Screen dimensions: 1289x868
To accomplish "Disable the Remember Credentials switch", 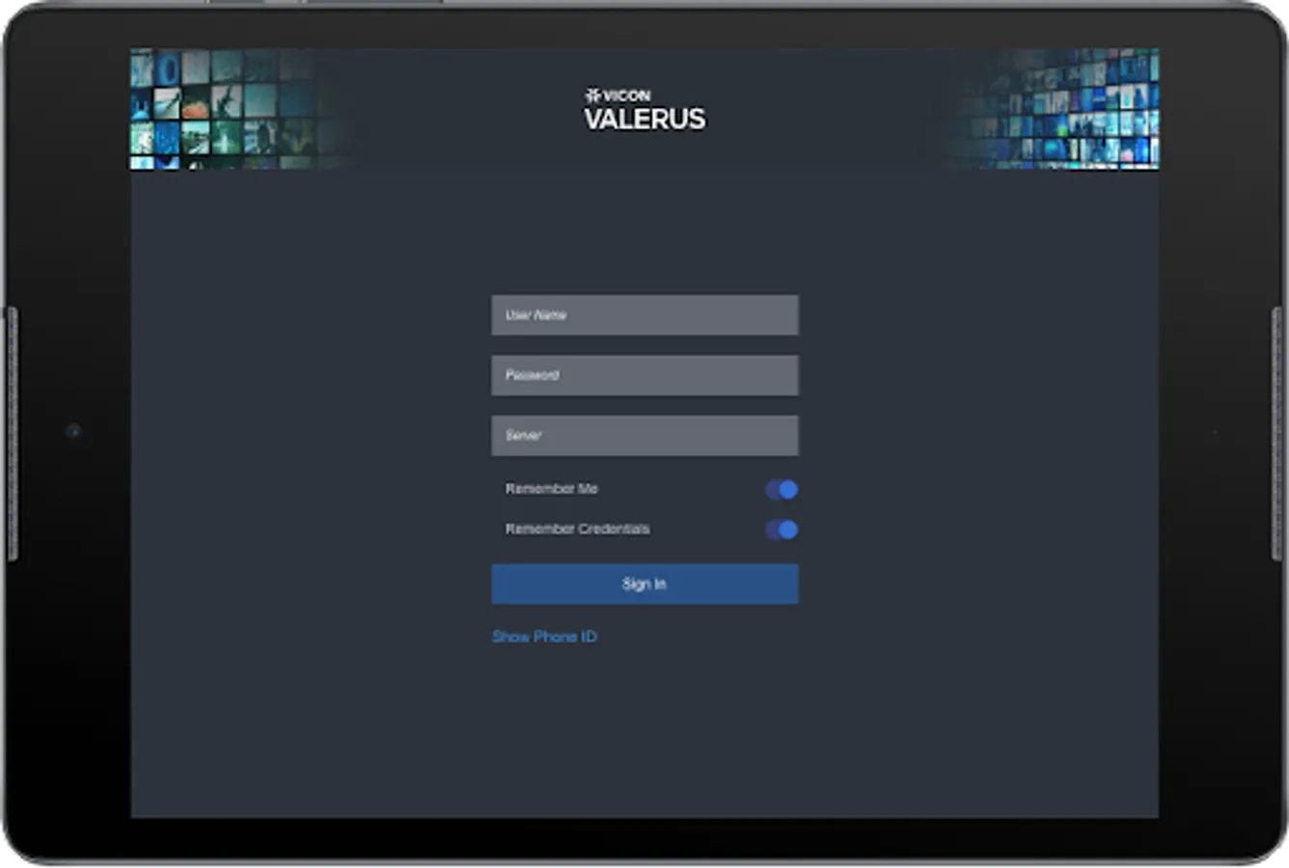I will click(782, 529).
